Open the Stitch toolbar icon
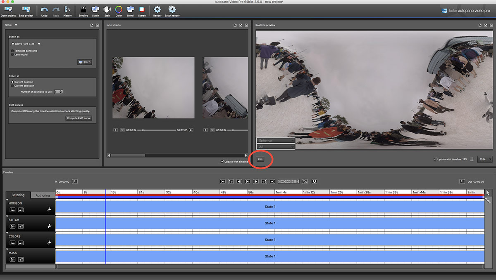Screen dimensions: 496x280 pyautogui.click(x=95, y=10)
